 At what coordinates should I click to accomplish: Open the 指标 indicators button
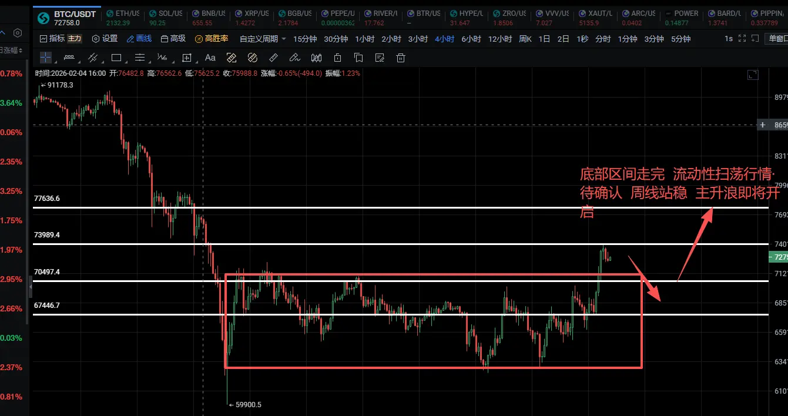[52, 39]
